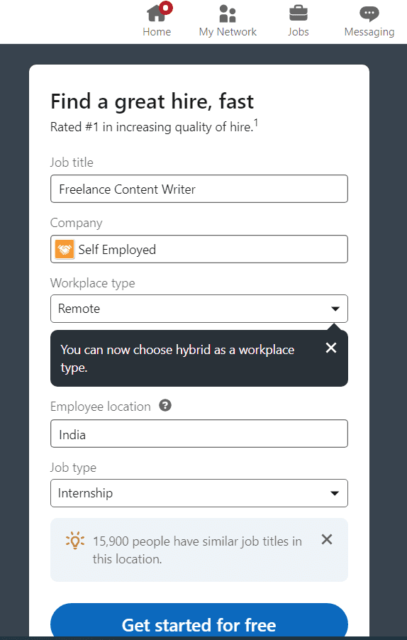The width and height of the screenshot is (407, 640).
Task: Click the 'Job type' label
Action: [x=74, y=468]
